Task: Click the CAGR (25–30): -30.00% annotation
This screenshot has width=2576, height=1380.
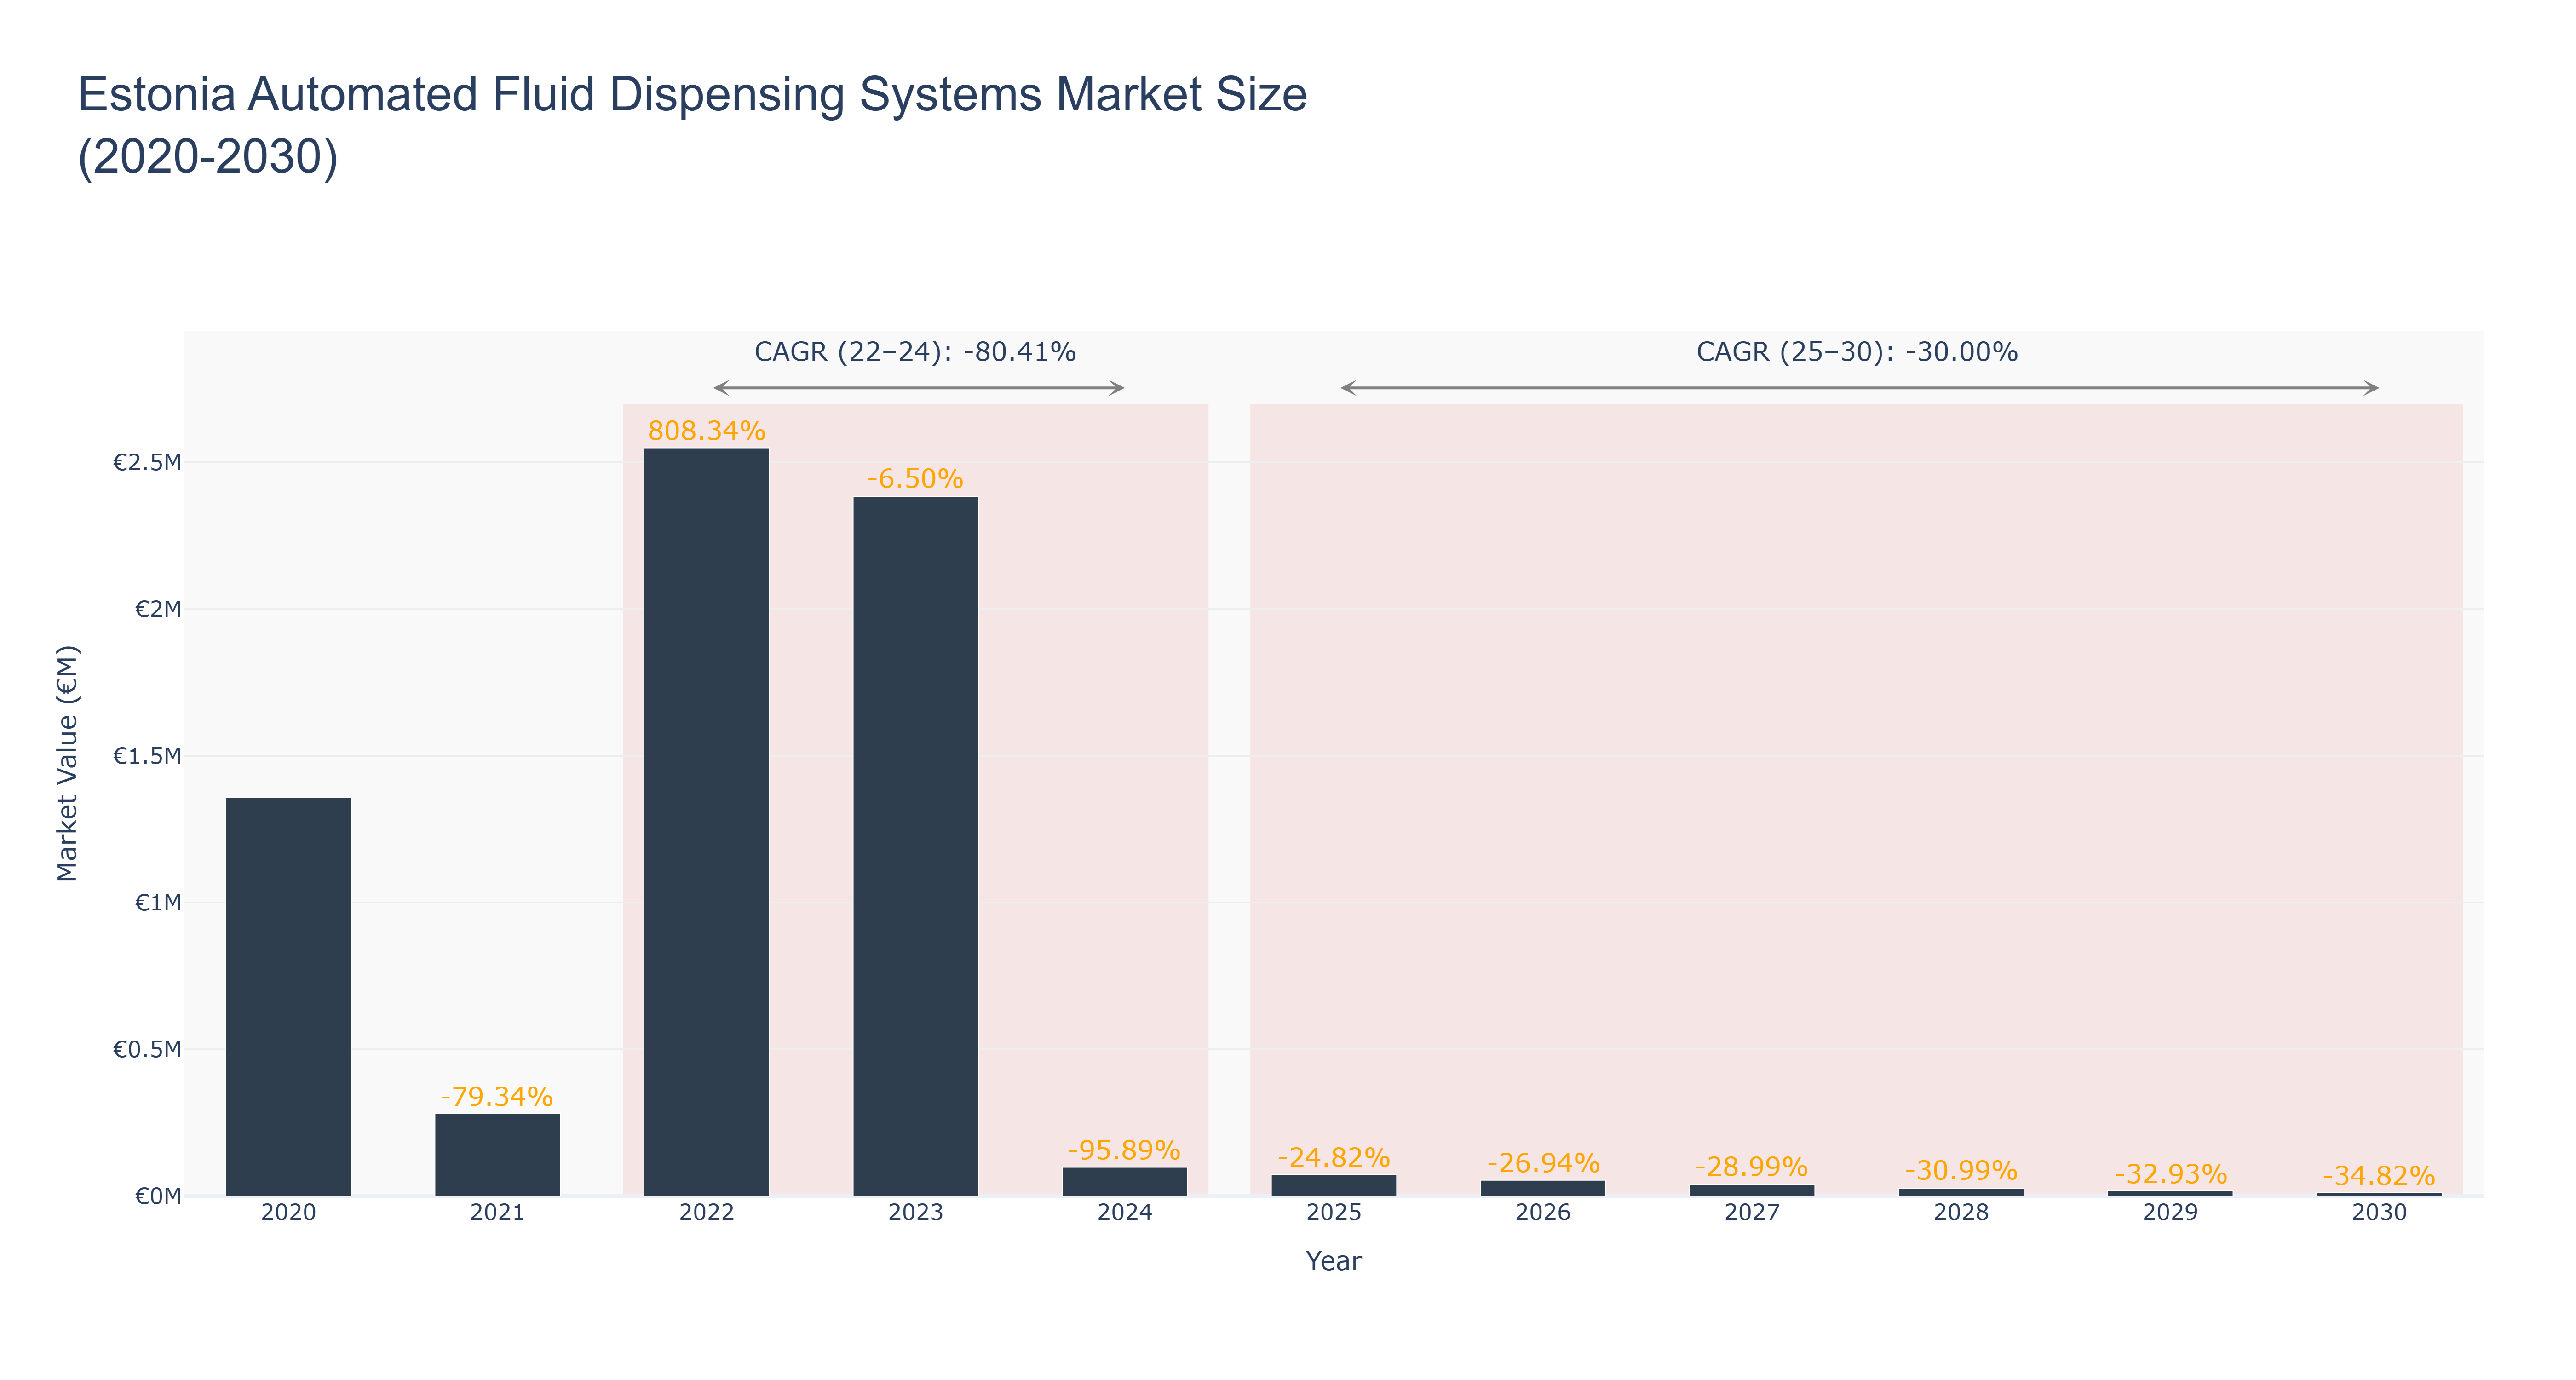Action: coord(1857,352)
